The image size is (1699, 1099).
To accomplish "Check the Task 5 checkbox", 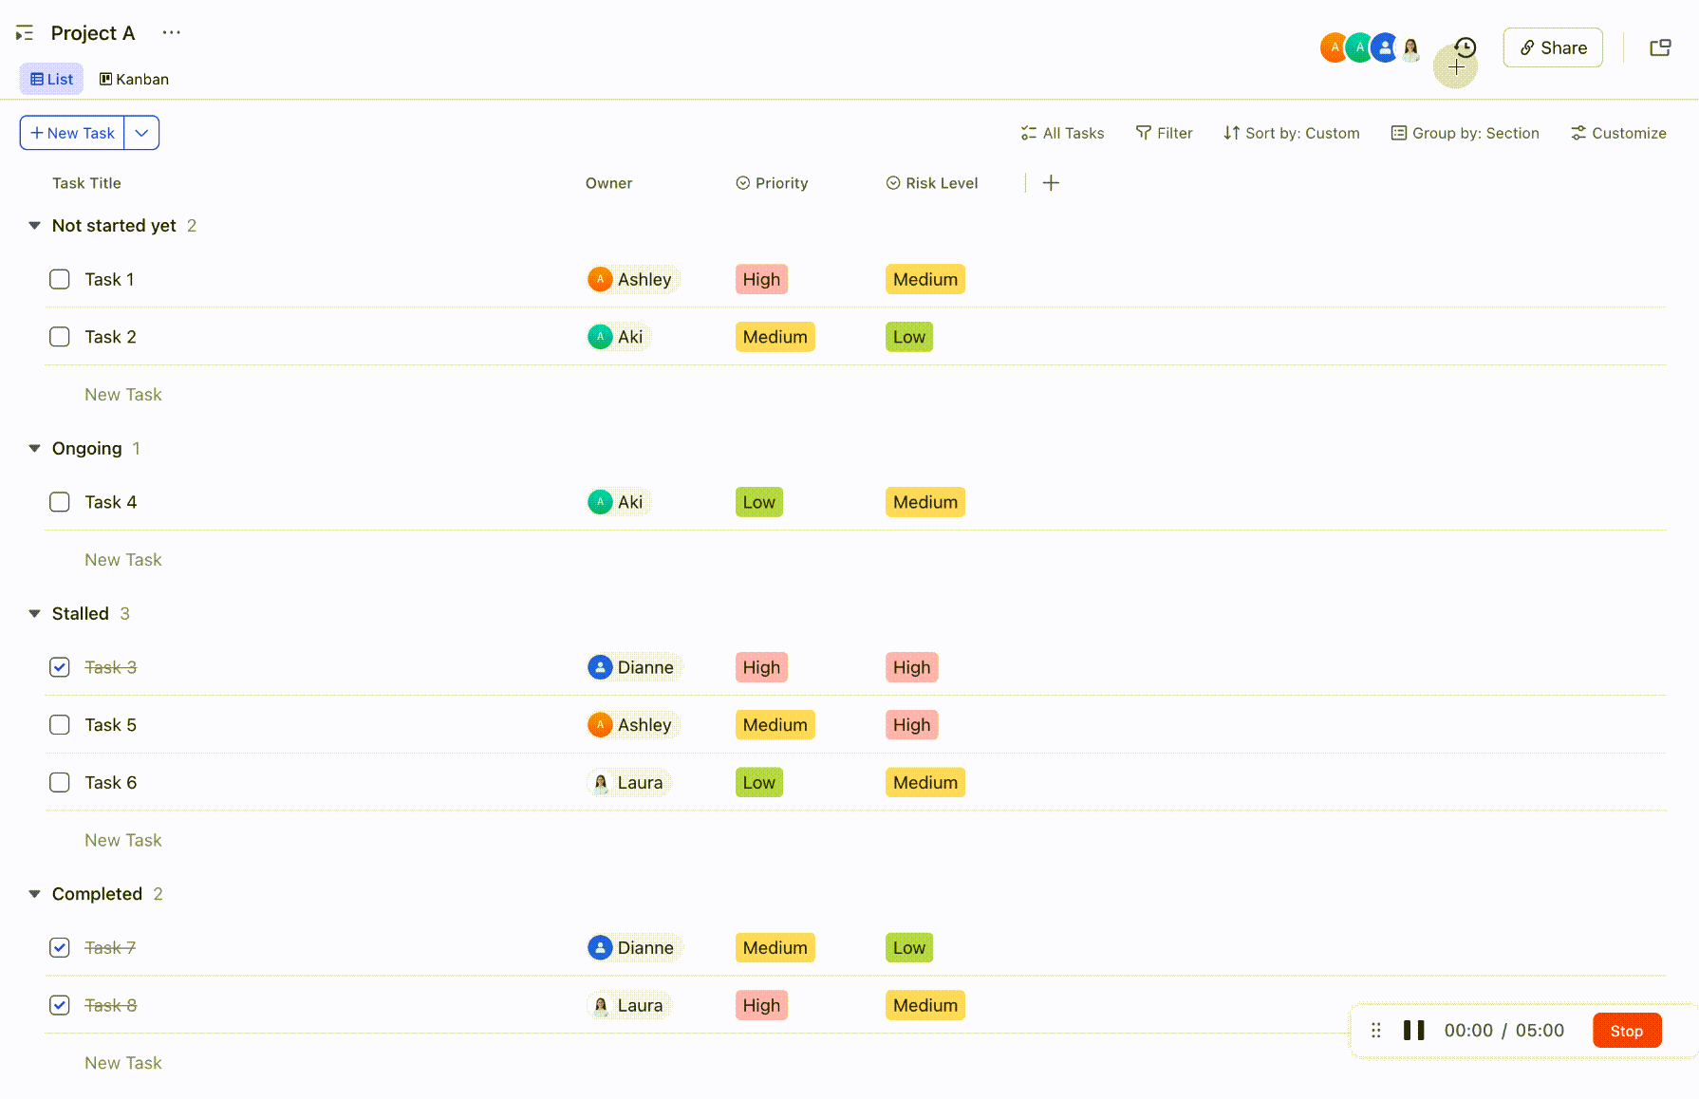I will click(x=59, y=724).
